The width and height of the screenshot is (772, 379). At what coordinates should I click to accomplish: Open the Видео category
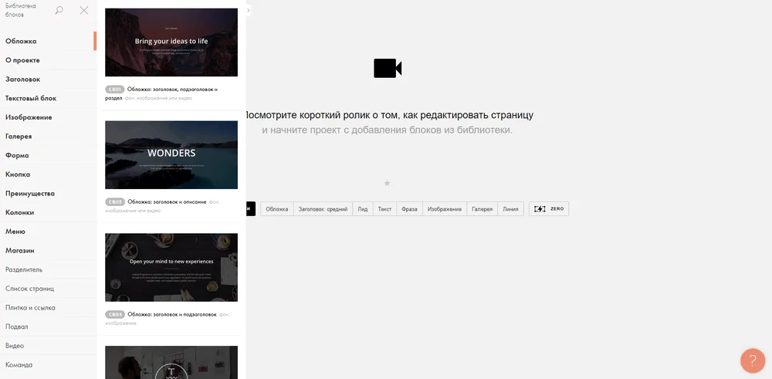[x=48, y=346]
